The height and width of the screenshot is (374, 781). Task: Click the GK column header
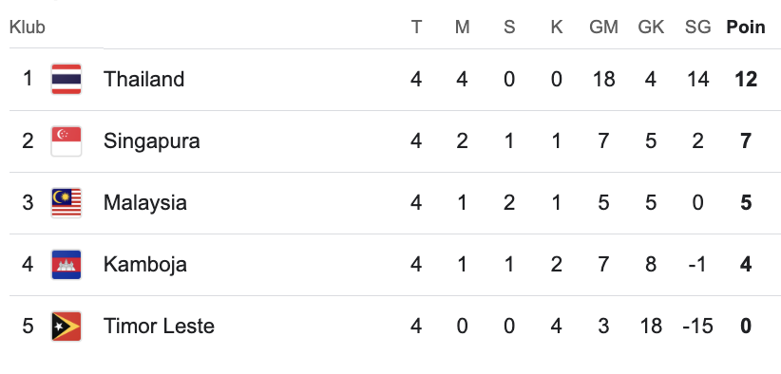pos(651,27)
